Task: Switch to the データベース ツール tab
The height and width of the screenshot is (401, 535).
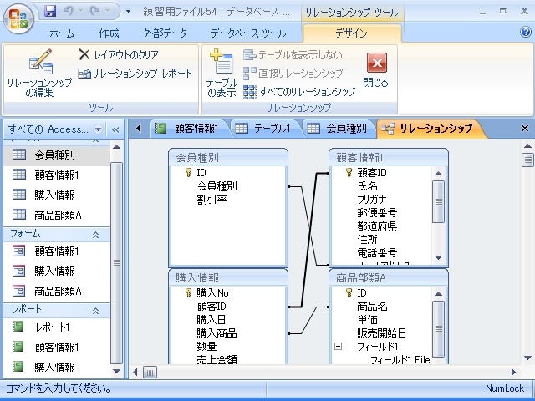Action: point(248,33)
